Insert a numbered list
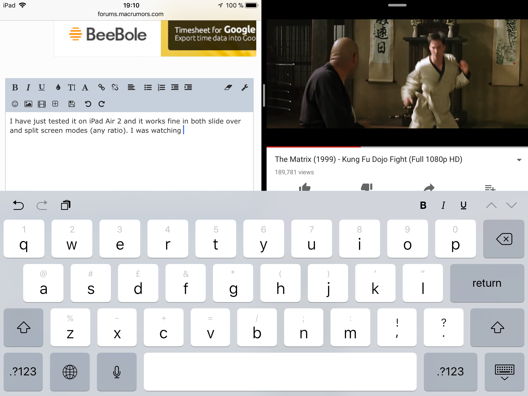This screenshot has width=528, height=396. coord(161,87)
